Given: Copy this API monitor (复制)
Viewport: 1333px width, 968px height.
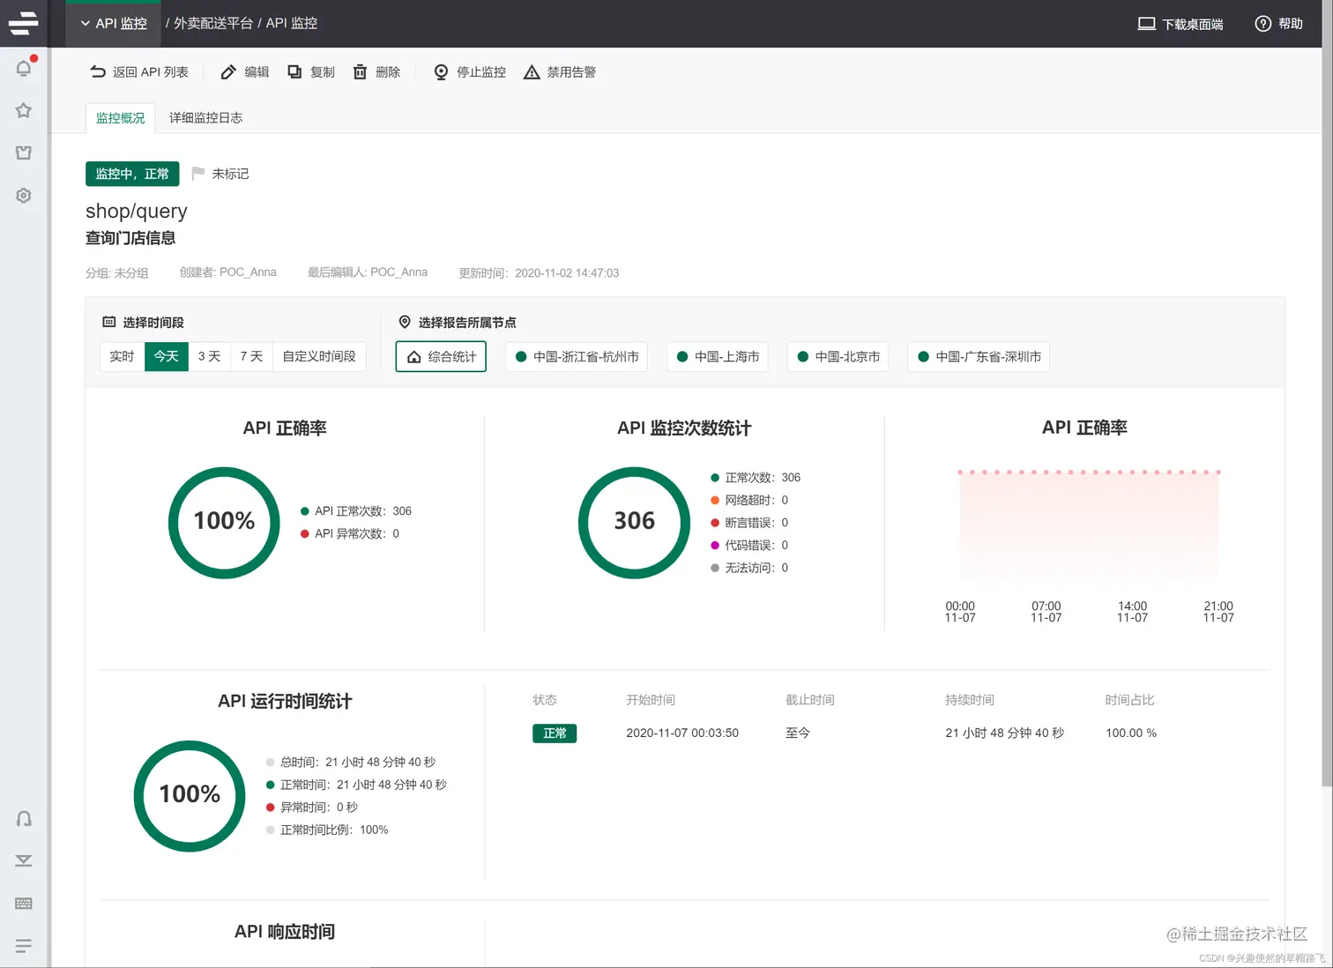Looking at the screenshot, I should [311, 72].
